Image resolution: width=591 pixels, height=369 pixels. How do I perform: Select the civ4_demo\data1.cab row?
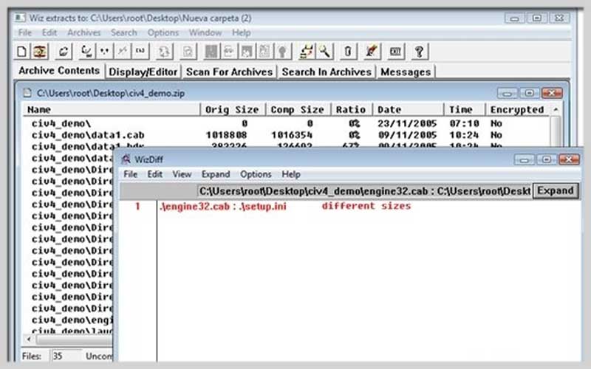pyautogui.click(x=286, y=135)
